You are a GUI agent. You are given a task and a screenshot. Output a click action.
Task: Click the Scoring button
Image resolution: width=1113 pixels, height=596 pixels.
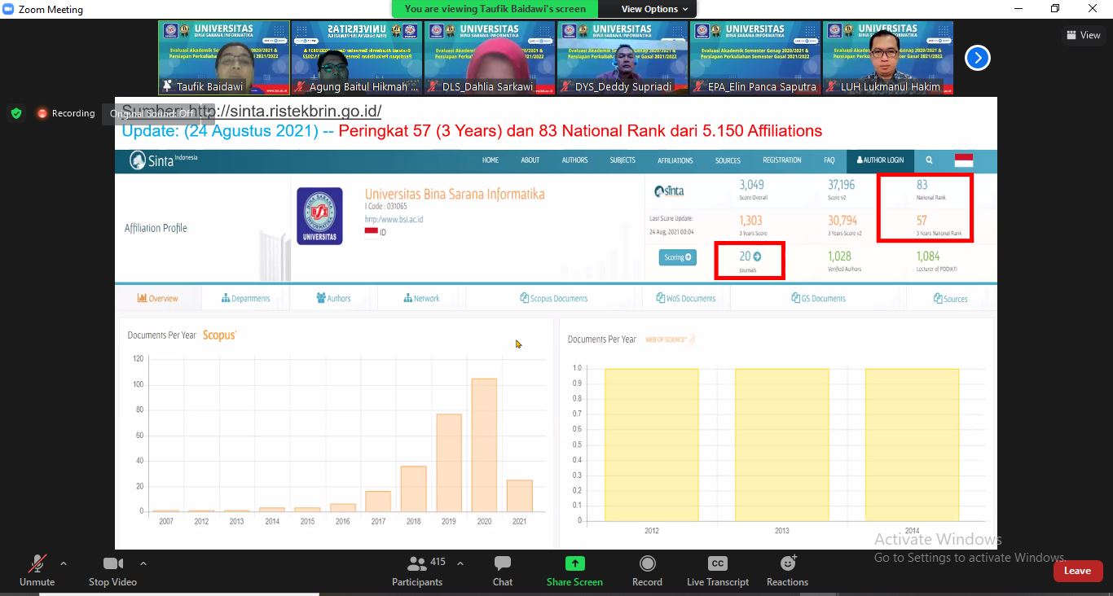click(x=678, y=257)
